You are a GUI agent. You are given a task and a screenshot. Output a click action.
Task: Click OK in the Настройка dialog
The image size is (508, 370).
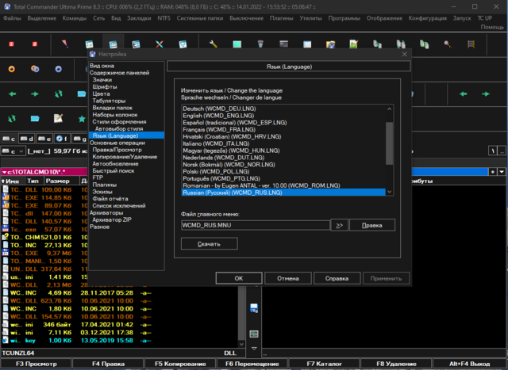(239, 278)
